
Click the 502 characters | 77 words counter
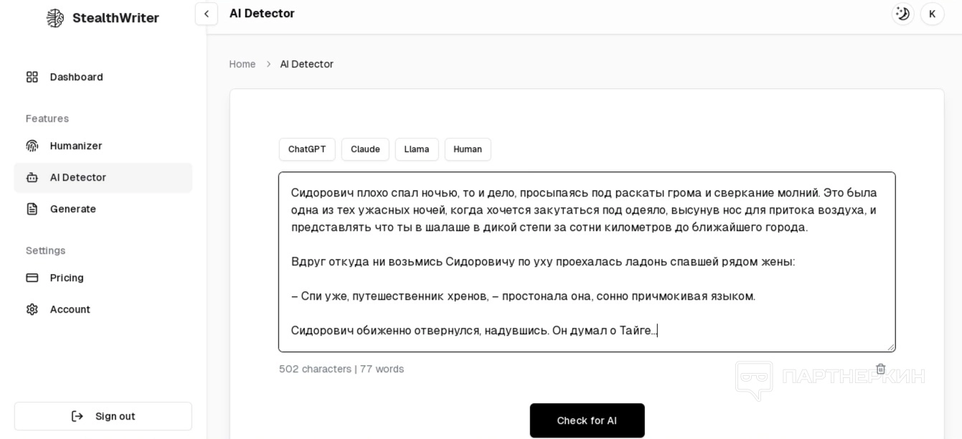click(341, 369)
